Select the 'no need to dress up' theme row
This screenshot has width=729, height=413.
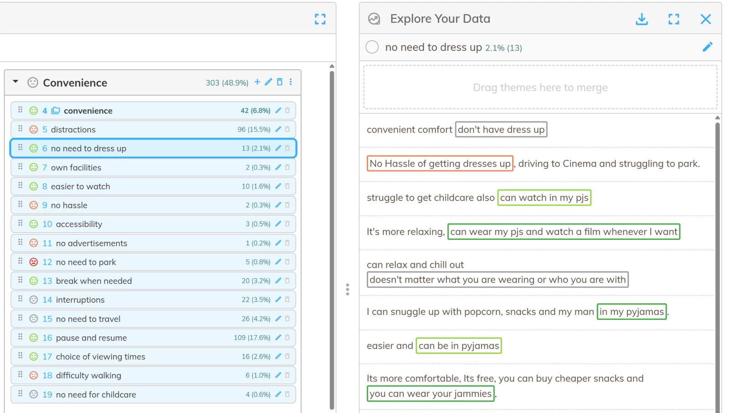153,148
